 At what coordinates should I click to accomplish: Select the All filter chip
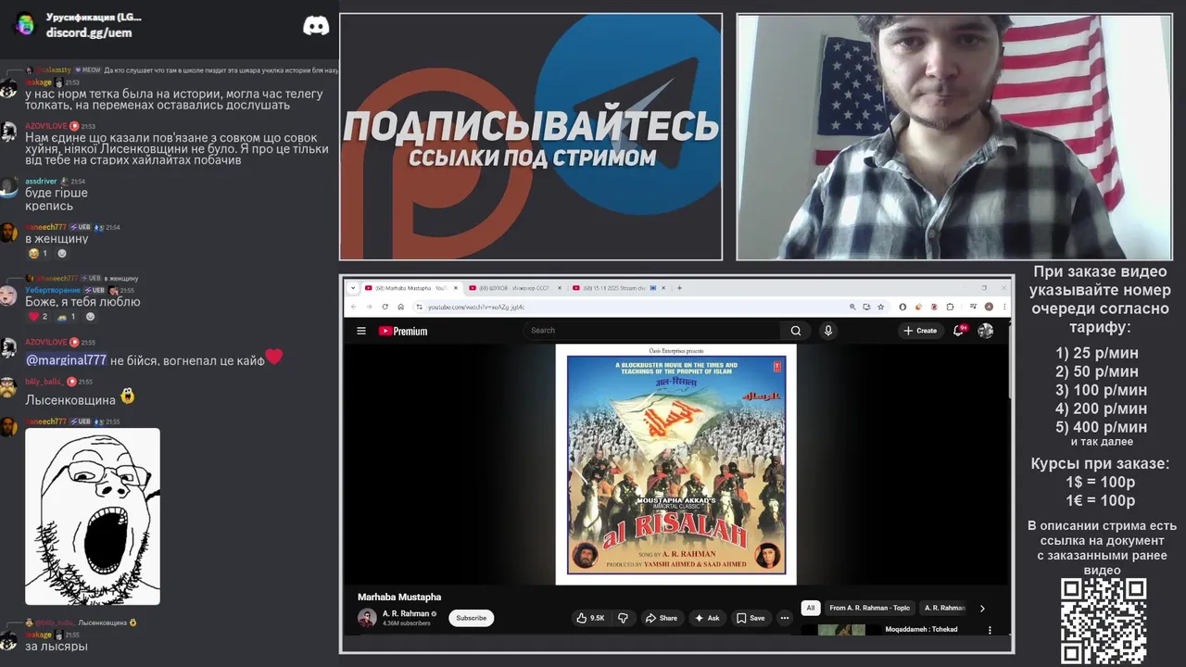pyautogui.click(x=811, y=609)
